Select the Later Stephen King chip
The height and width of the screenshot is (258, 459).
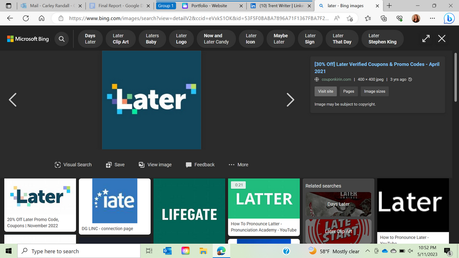click(382, 39)
